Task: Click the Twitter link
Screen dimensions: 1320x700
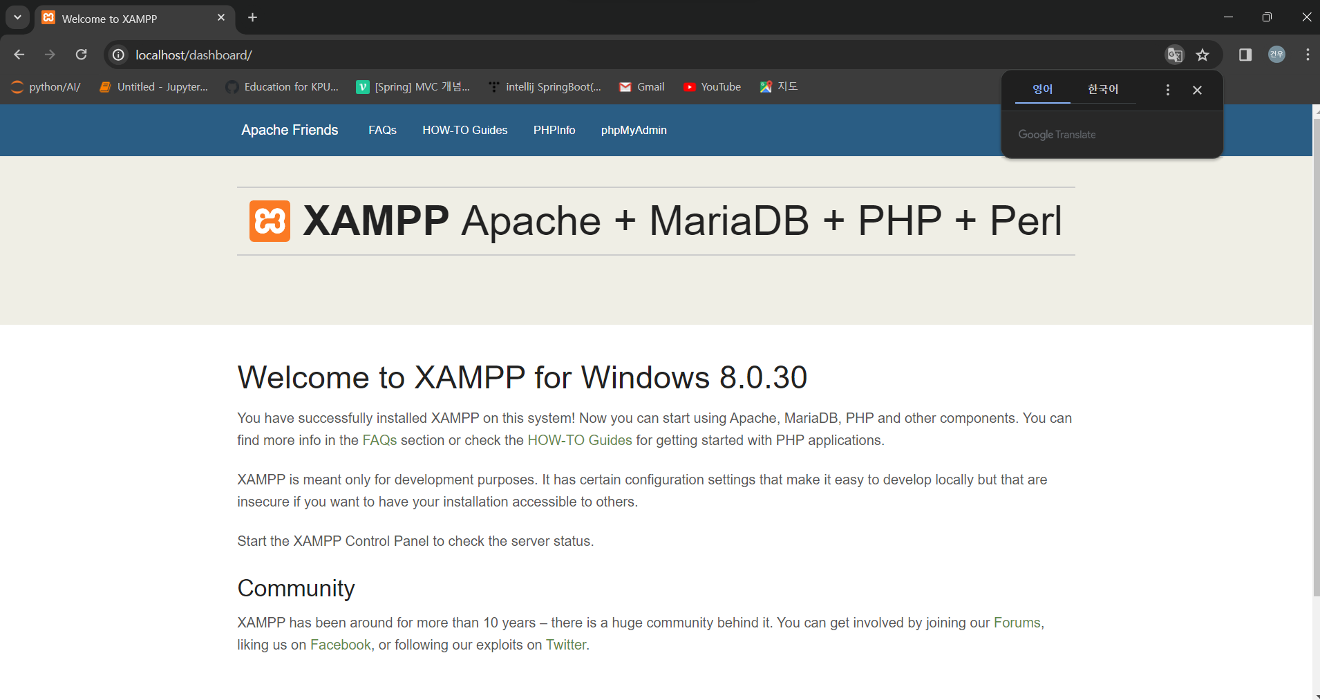Action: click(566, 645)
